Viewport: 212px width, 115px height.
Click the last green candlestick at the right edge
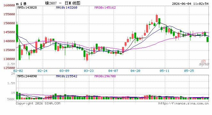coord(208,39)
